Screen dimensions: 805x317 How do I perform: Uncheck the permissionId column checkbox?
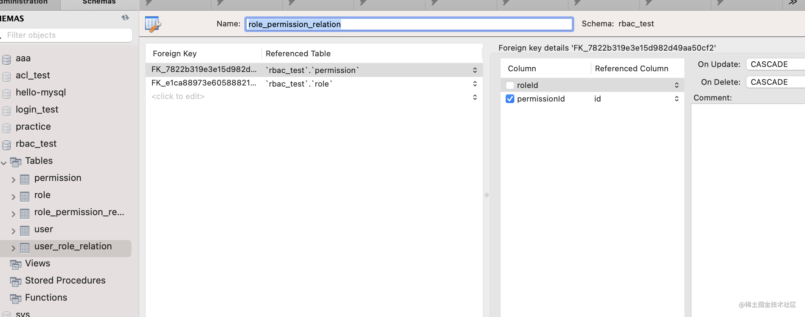510,99
